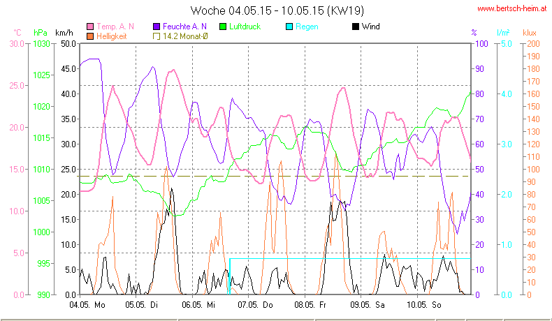This screenshot has width=552, height=321.
Task: Click the cyan Regen legend swatch
Action: click(x=289, y=27)
